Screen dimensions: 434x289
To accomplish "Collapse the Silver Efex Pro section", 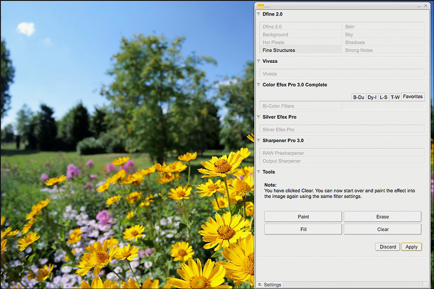I will point(259,117).
